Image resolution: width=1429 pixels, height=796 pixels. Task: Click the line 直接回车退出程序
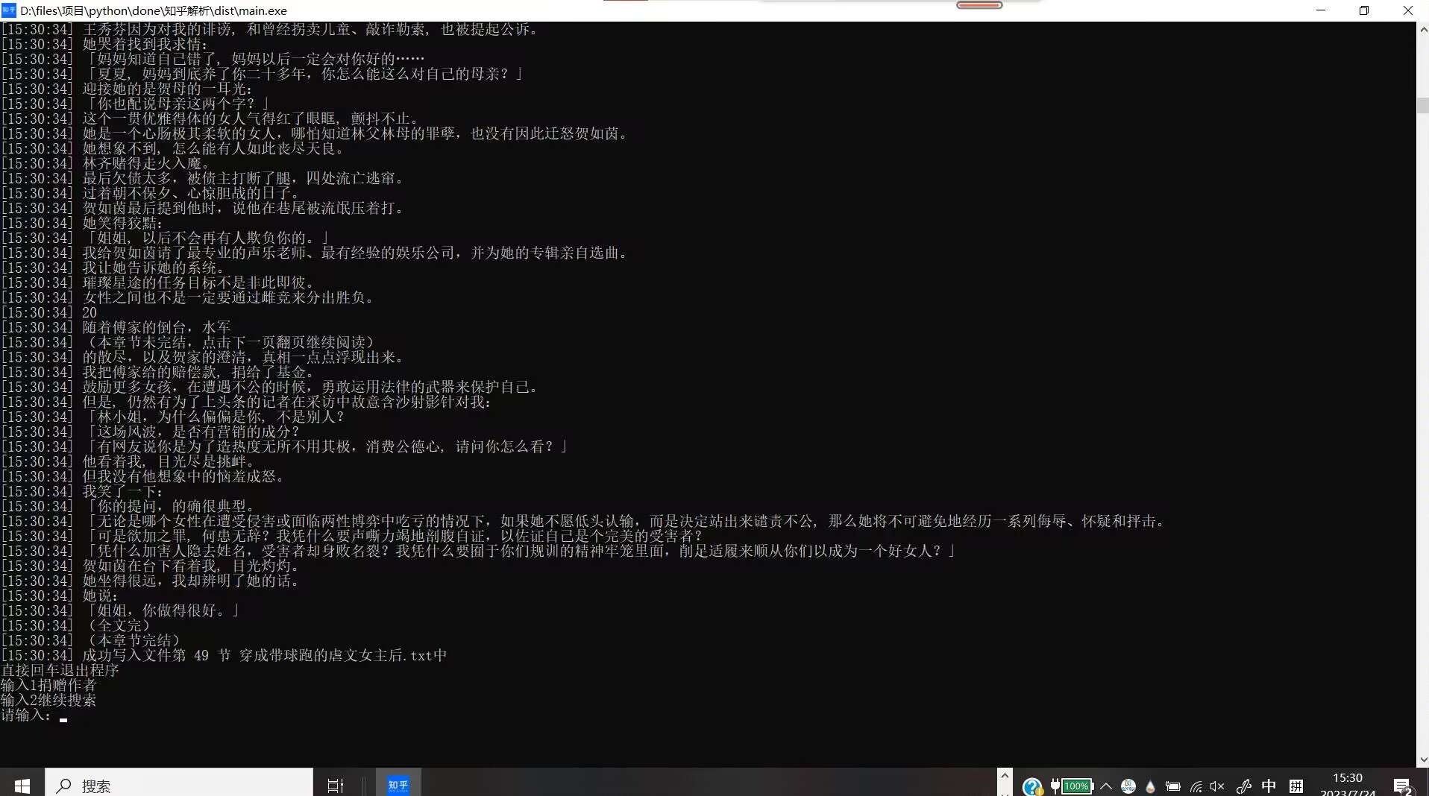[60, 670]
